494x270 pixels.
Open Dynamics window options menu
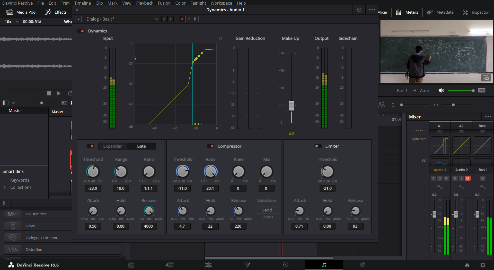(372, 10)
